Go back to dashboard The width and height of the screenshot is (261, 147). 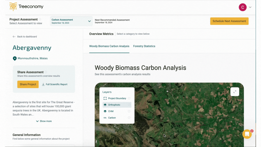(25, 36)
